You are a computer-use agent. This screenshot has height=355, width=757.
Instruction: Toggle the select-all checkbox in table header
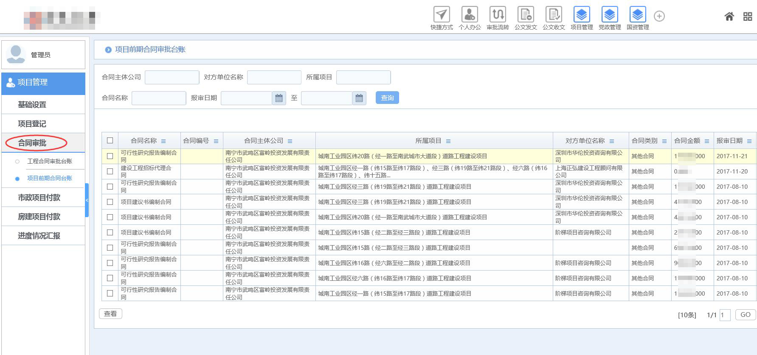[110, 140]
